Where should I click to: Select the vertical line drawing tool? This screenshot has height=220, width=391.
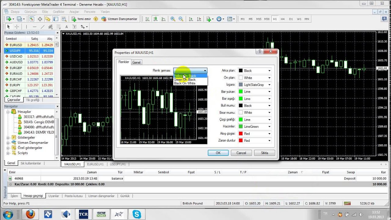tap(27, 27)
